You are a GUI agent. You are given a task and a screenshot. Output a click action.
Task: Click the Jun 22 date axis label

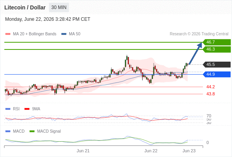(151, 151)
